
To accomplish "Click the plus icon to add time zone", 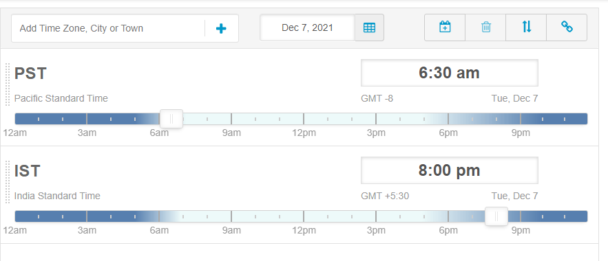I will (x=221, y=28).
